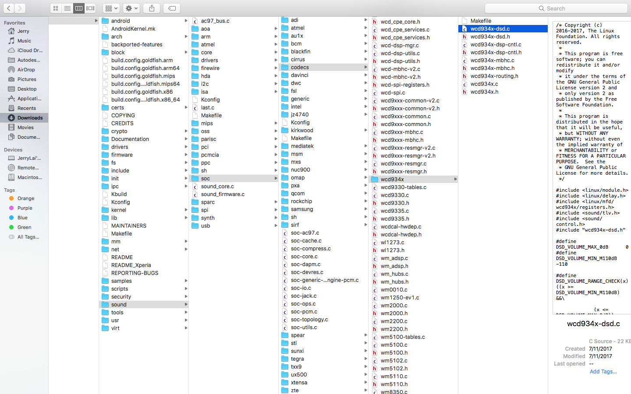Image resolution: width=631 pixels, height=394 pixels.
Task: Open Desktop in the sidebar
Action: click(x=24, y=89)
